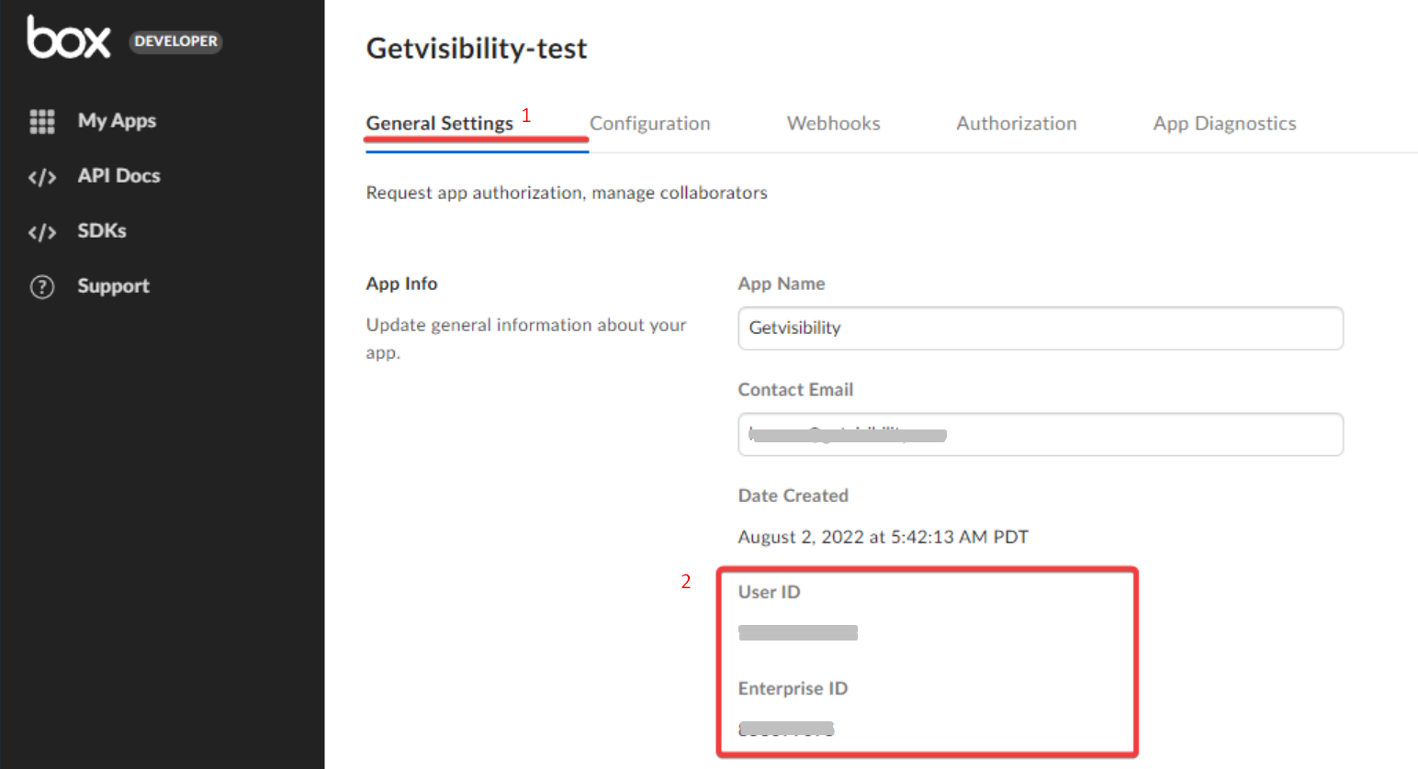Switch to the Authorization tab
Image resolution: width=1418 pixels, height=769 pixels.
coord(1016,124)
